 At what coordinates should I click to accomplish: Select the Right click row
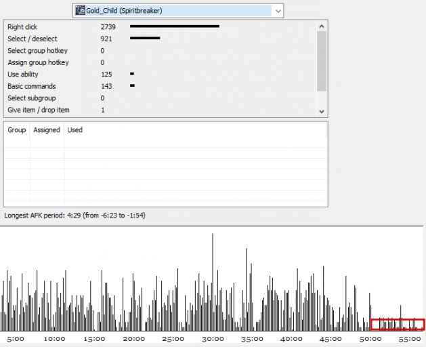pos(160,26)
